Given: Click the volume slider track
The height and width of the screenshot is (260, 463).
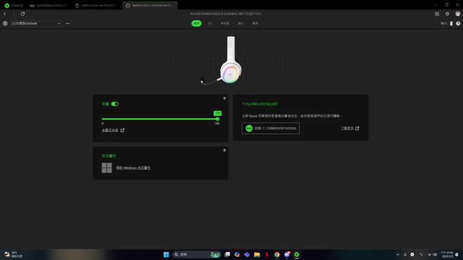Looking at the screenshot, I should [x=160, y=119].
